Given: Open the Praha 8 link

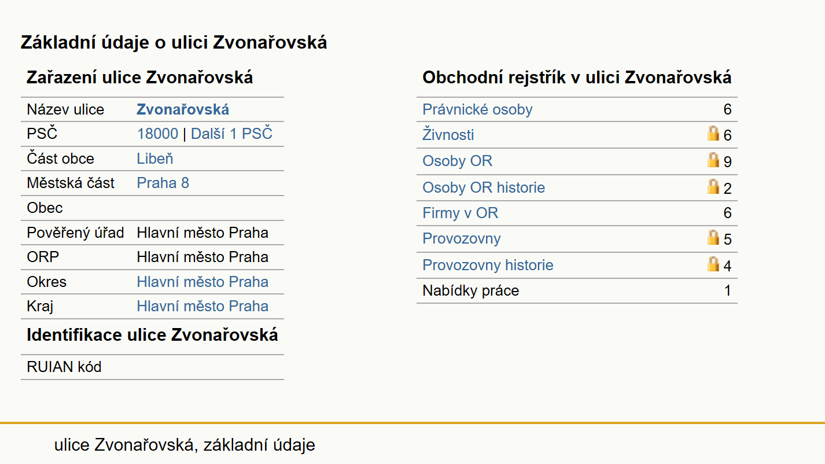Looking at the screenshot, I should (163, 183).
